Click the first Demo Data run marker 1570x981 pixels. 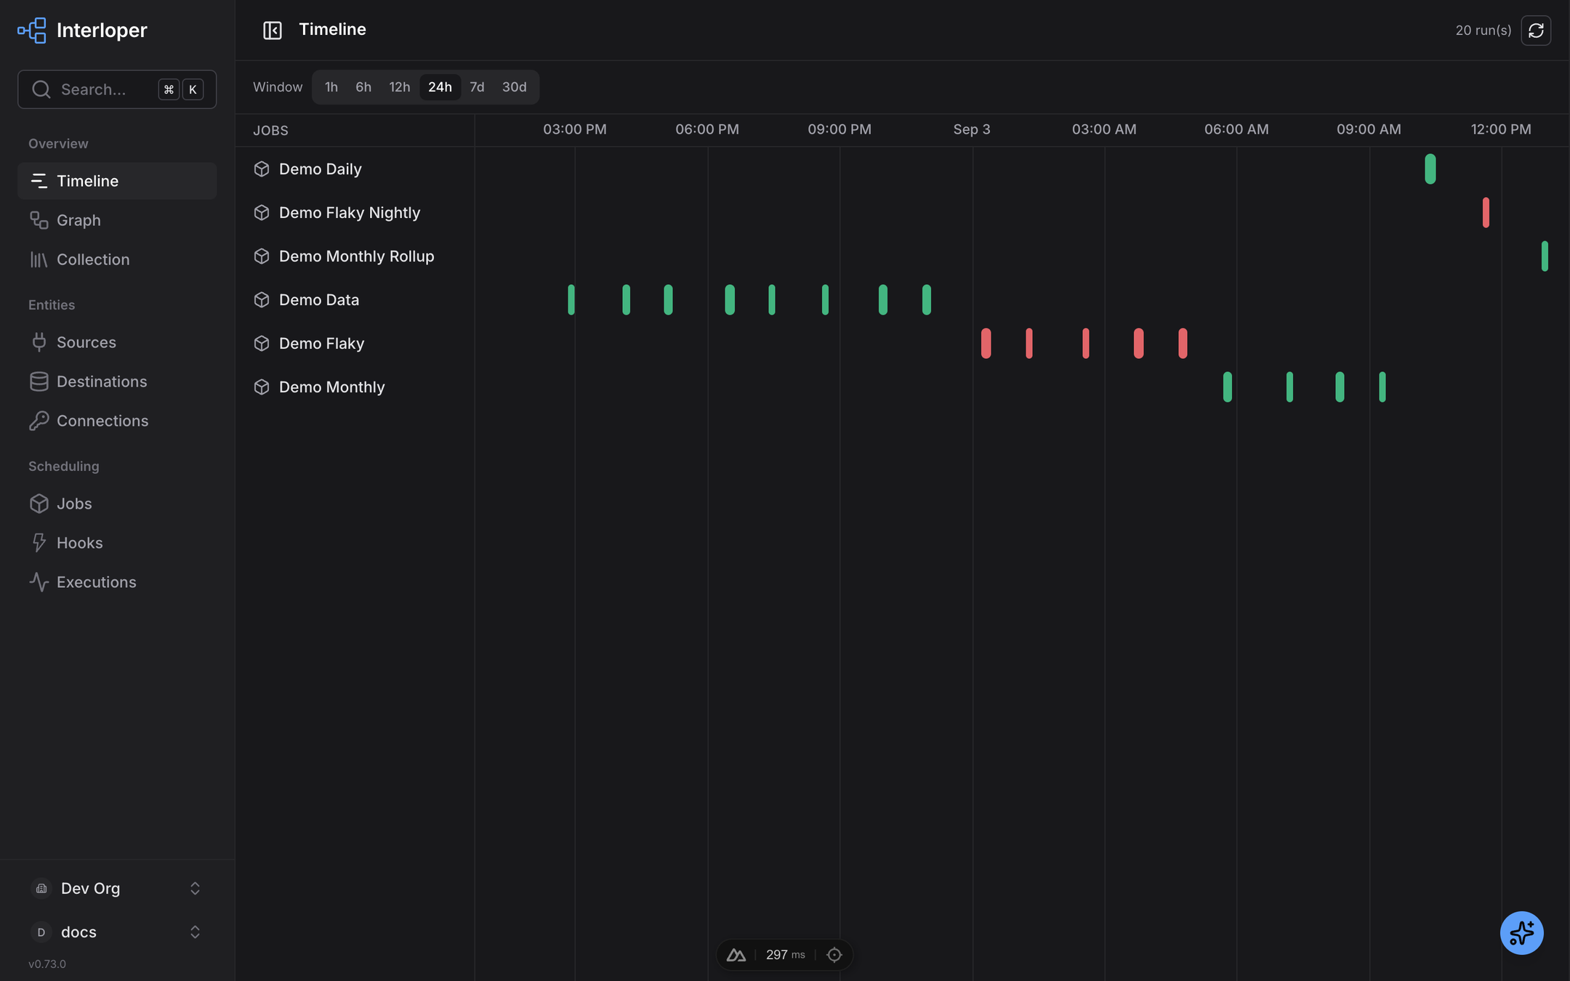(571, 300)
